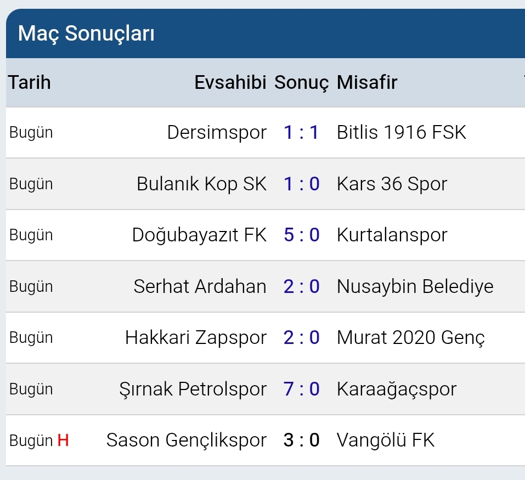Click the Nusaybin Belediye team name

click(x=415, y=286)
